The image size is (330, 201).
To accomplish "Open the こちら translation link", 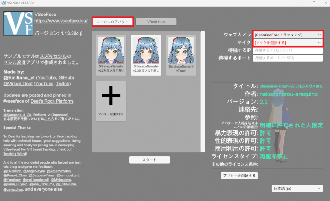I will pyautogui.click(x=49, y=119).
